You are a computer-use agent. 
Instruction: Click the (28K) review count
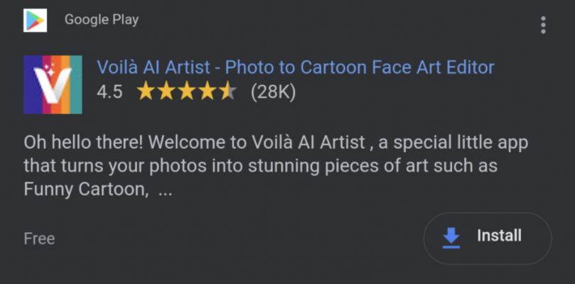pos(273,92)
